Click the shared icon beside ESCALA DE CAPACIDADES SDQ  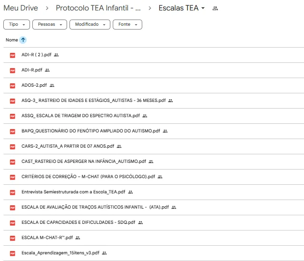[x=140, y=222]
